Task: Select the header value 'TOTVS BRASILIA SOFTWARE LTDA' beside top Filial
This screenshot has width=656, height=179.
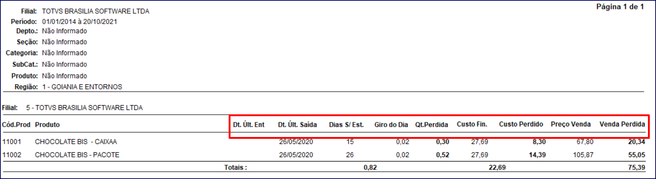Action: [95, 11]
